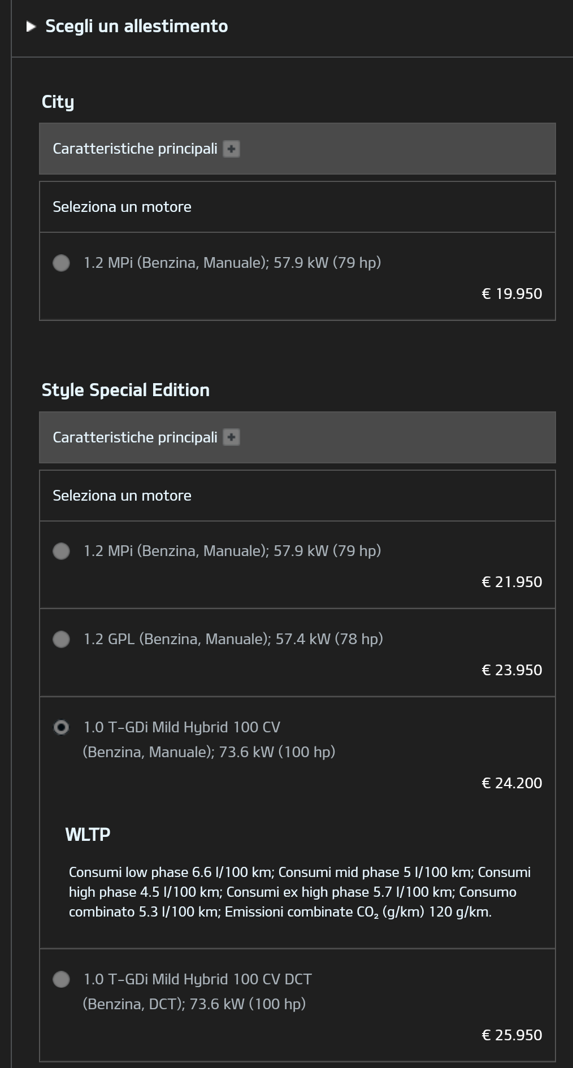Open Style Special Edition Caratteristiche principali bar
Viewport: 573px width, 1068px height.
pyautogui.click(x=297, y=437)
